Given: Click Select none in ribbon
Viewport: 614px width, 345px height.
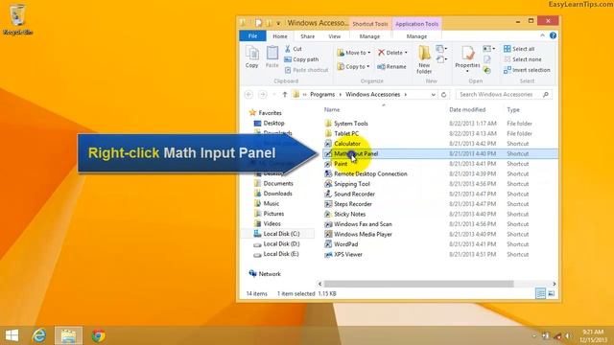Looking at the screenshot, I should (523, 59).
